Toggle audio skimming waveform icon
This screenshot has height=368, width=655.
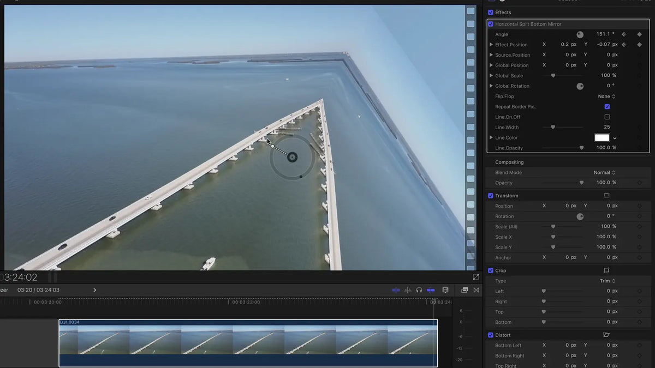408,290
